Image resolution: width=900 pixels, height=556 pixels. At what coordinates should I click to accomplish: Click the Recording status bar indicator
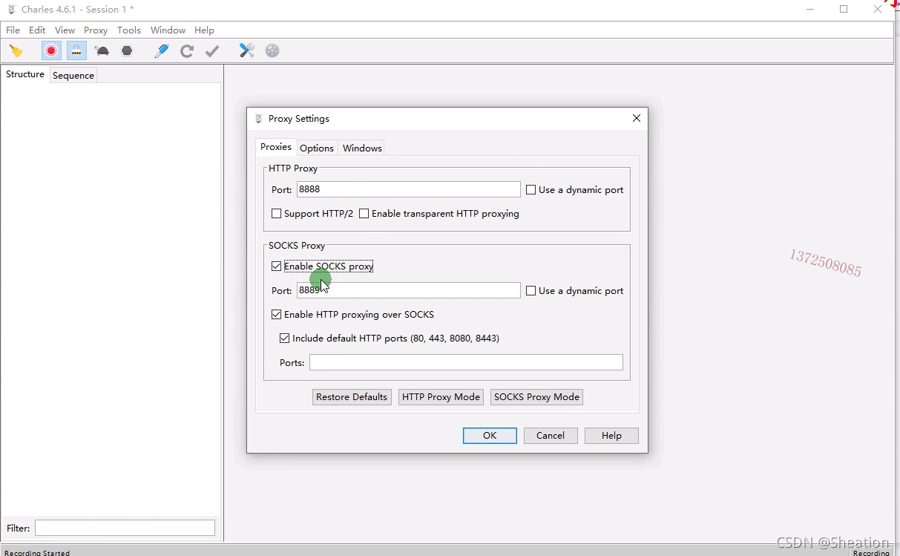[871, 552]
